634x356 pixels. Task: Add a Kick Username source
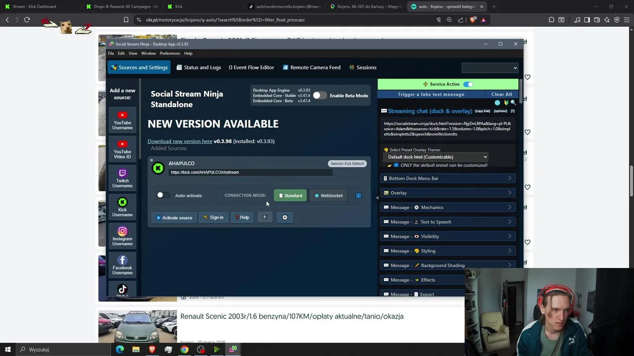(x=122, y=207)
